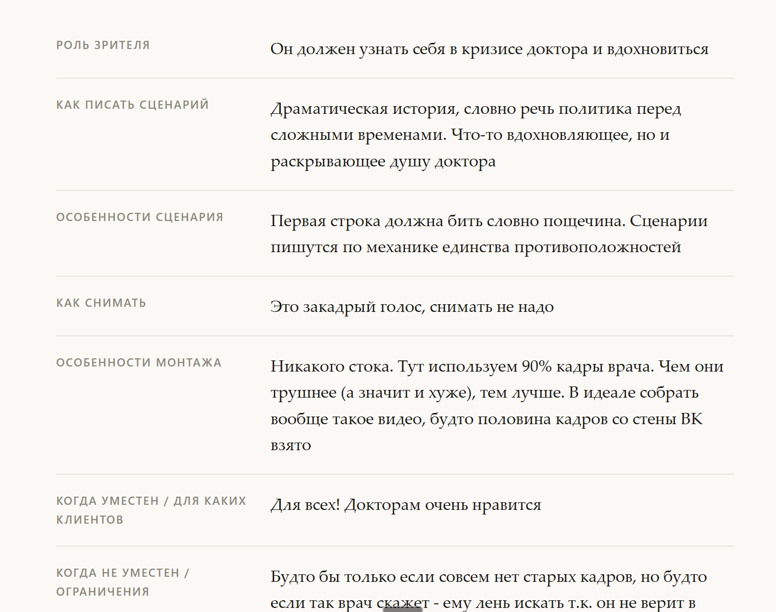Screen dimensions: 776x612
Task: Click text 'Первая строка должна бить словно пощечина'
Action: click(448, 221)
